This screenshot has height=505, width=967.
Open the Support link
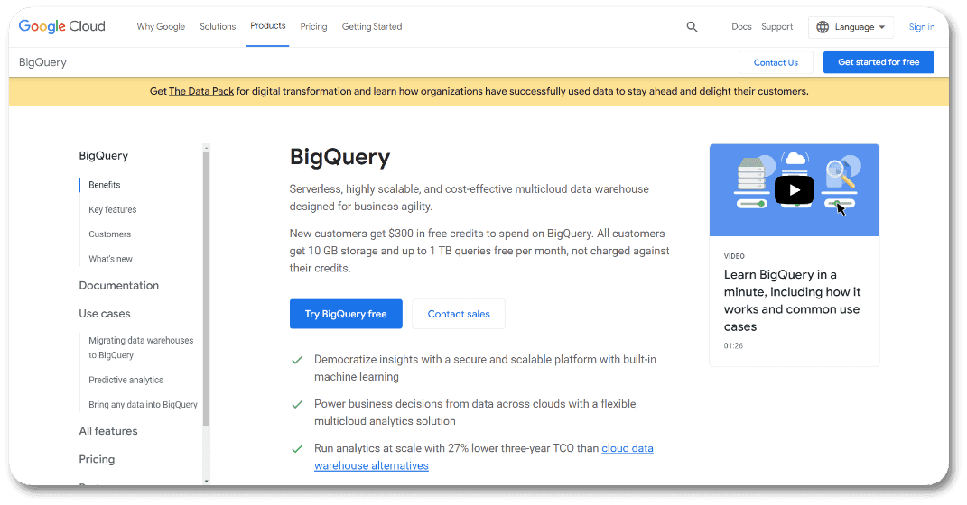tap(777, 26)
